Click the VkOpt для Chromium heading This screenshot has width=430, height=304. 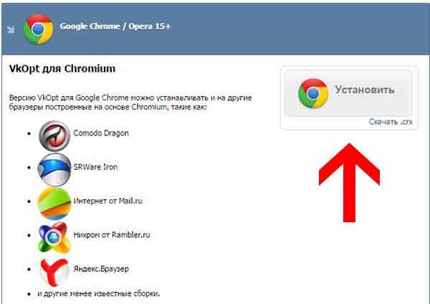[62, 69]
